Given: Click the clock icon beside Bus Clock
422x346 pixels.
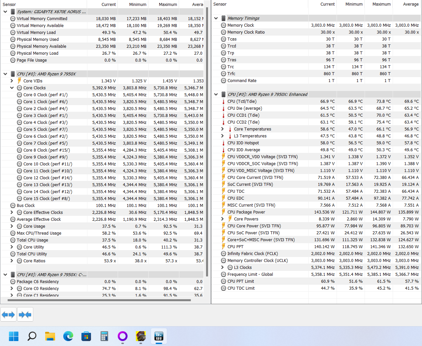Looking at the screenshot, I should click(13, 206).
